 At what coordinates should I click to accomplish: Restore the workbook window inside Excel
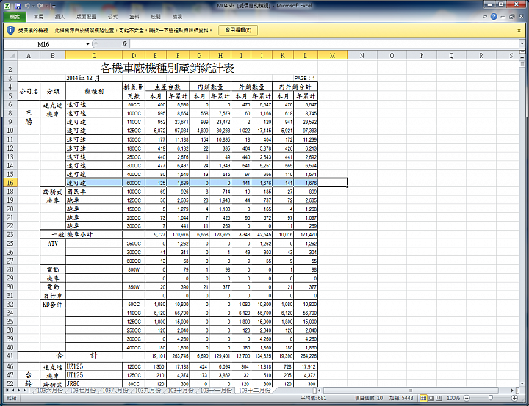pyautogui.click(x=511, y=17)
